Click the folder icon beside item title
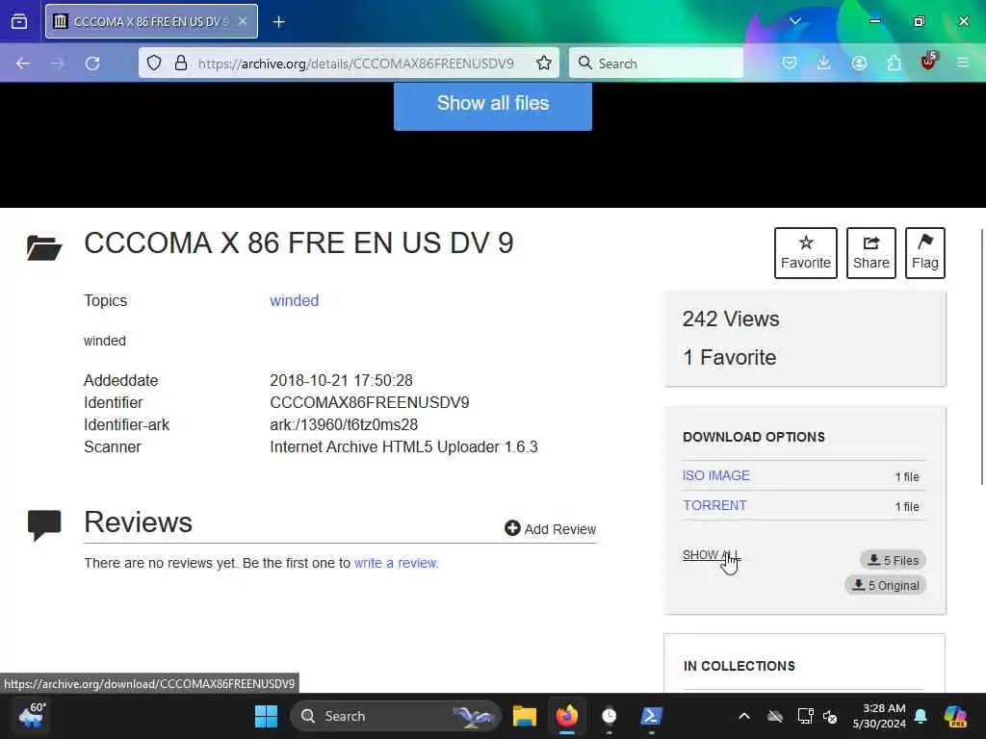The width and height of the screenshot is (986, 739). [x=44, y=247]
